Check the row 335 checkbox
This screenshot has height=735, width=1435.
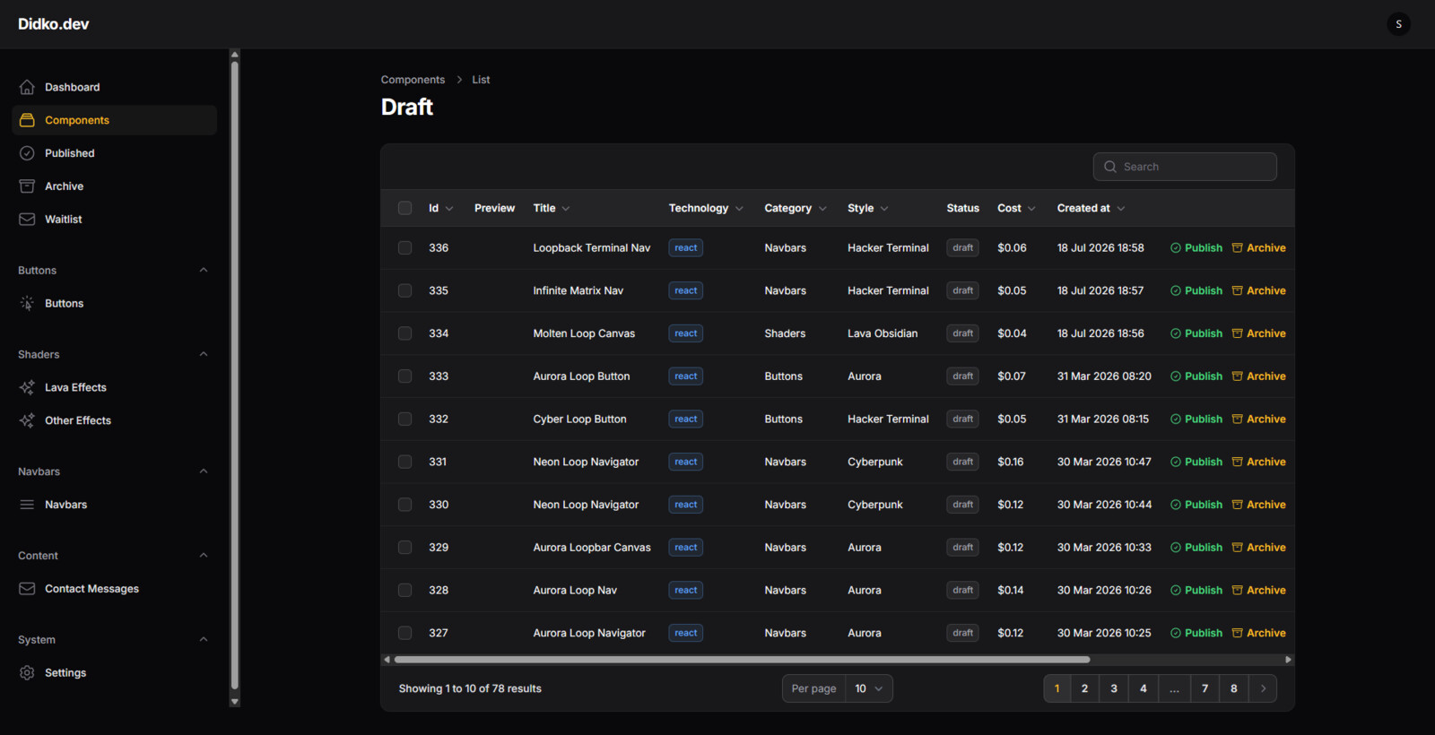pyautogui.click(x=405, y=291)
